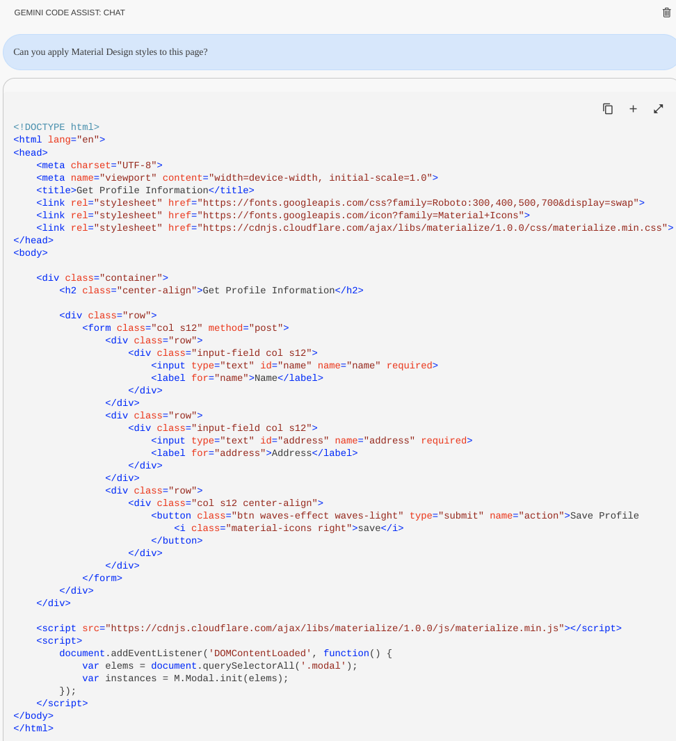Click the DOCTYPE html declaration line
Image resolution: width=676 pixels, height=741 pixels.
(56, 127)
